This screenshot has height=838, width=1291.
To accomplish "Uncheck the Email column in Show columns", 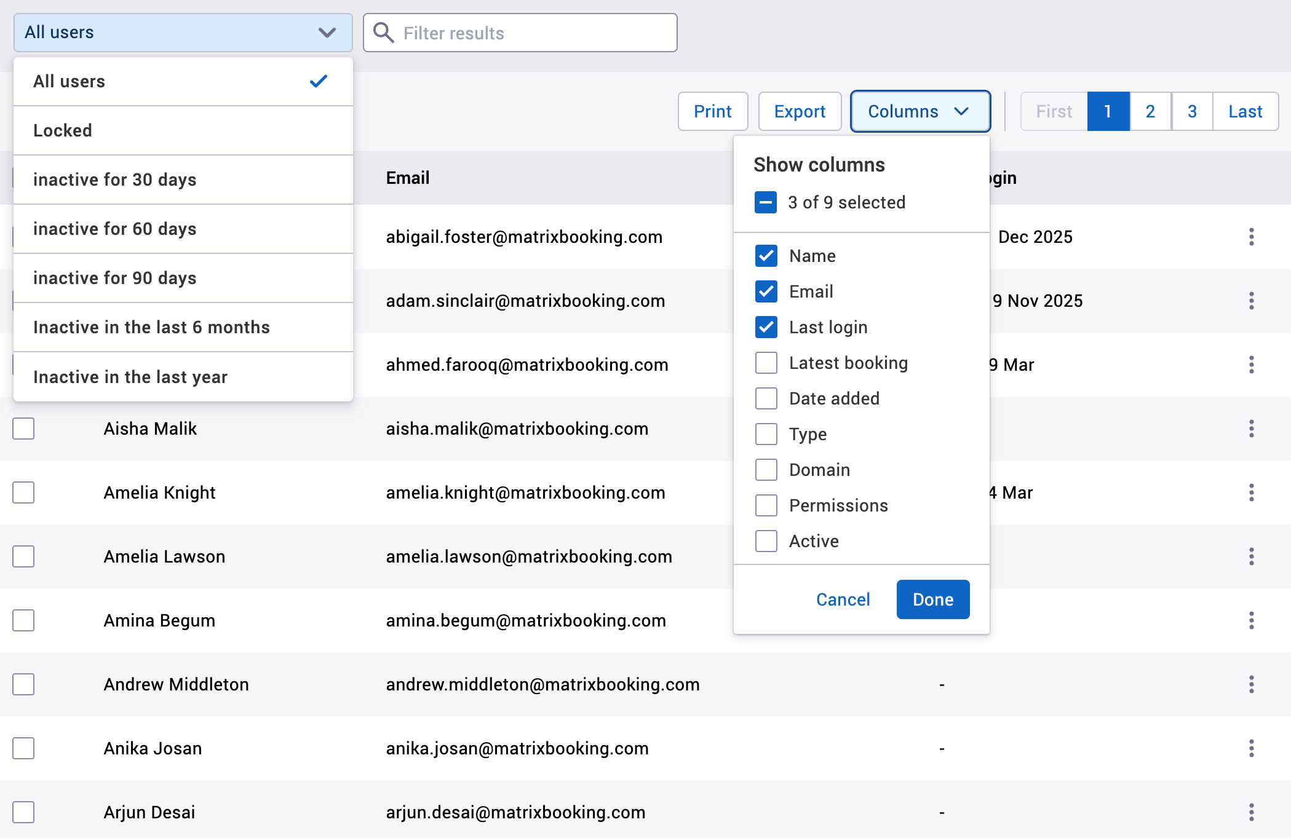I will pyautogui.click(x=766, y=291).
